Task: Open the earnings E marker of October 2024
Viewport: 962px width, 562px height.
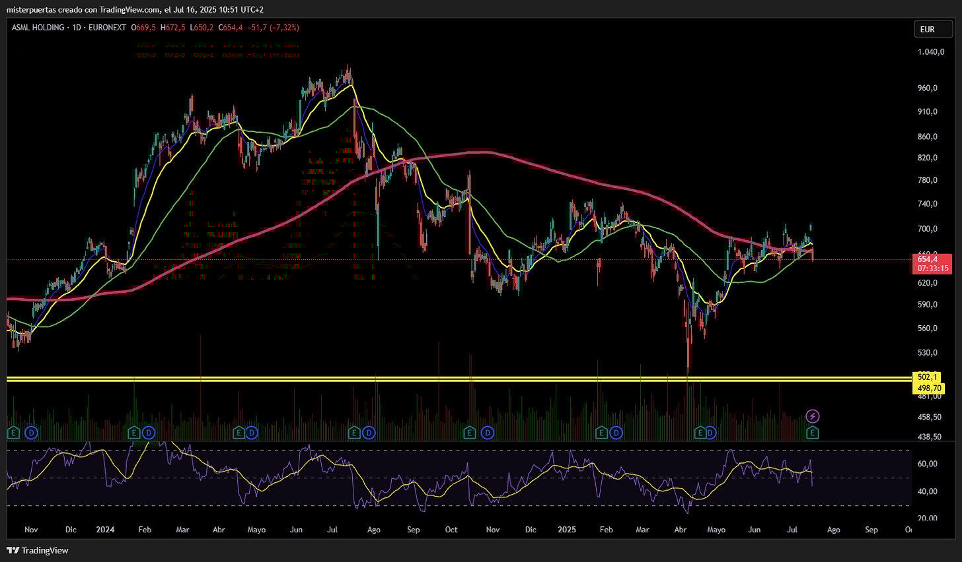Action: [469, 433]
